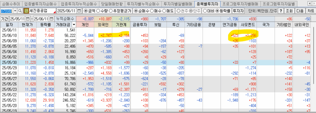Open calendar for period end 25/06/11

tap(52, 19)
